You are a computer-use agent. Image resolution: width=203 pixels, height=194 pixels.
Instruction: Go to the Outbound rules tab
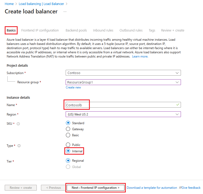coord(131,30)
